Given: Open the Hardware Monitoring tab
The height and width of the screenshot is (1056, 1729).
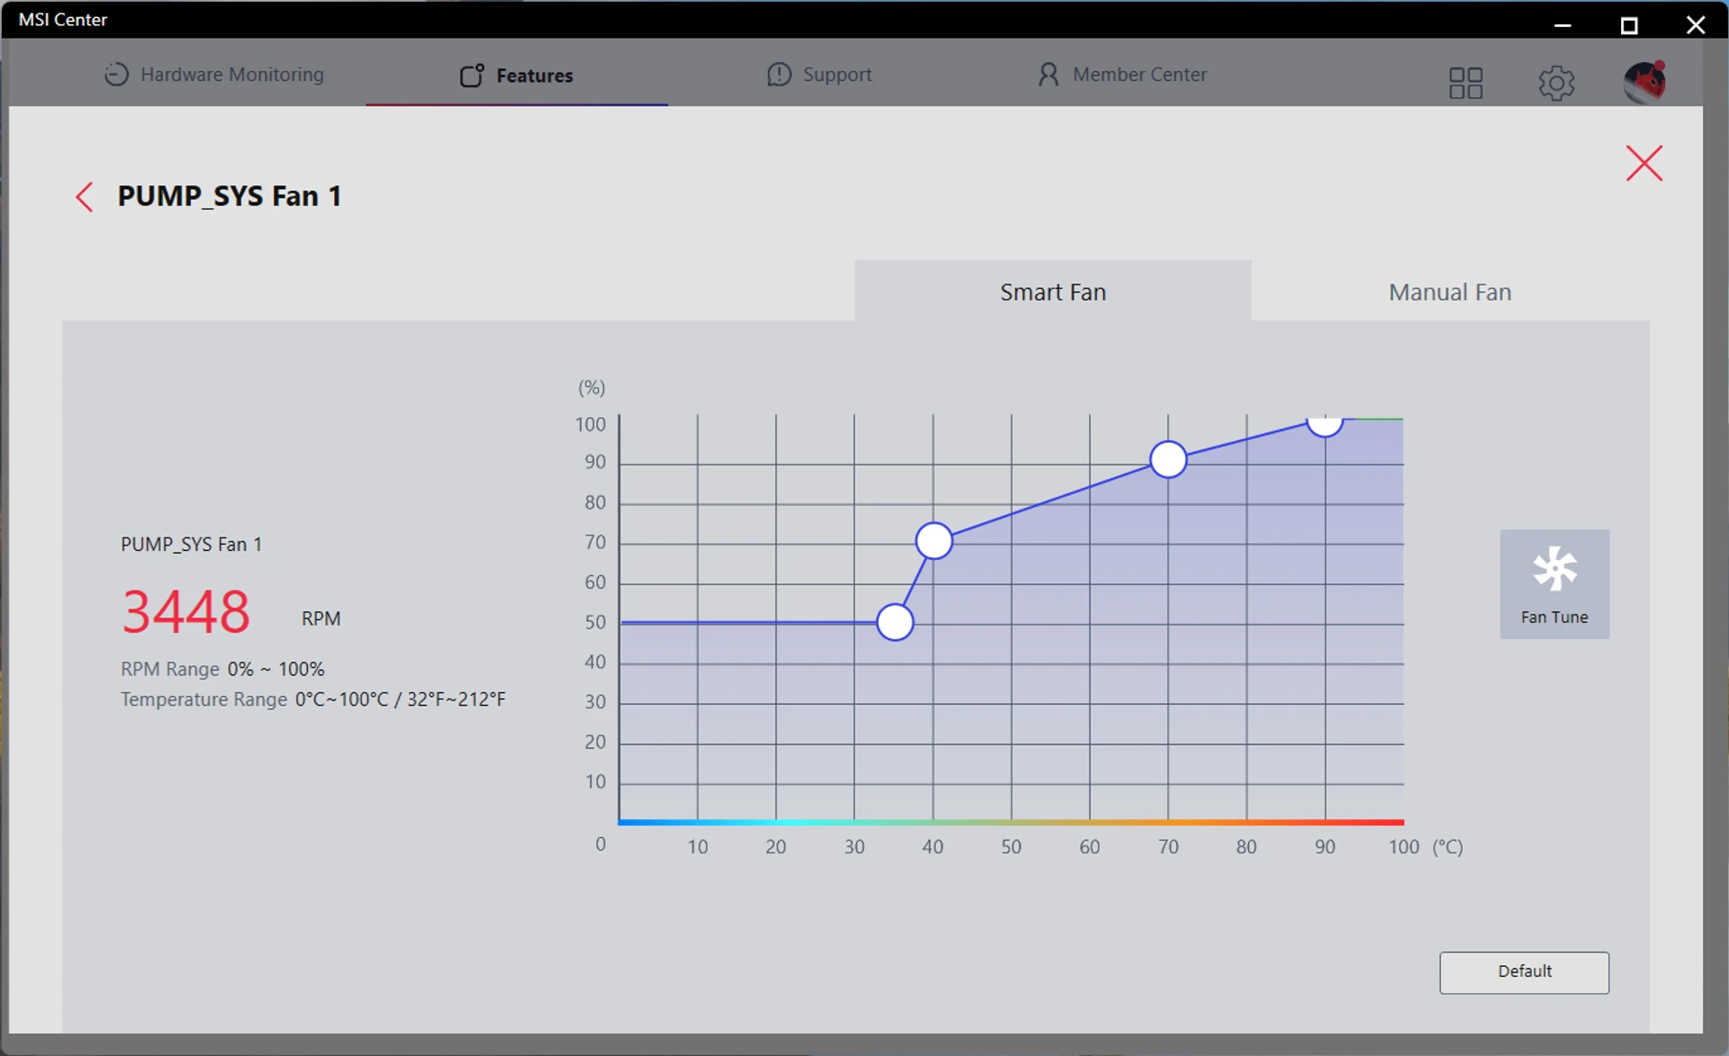Looking at the screenshot, I should (x=214, y=75).
